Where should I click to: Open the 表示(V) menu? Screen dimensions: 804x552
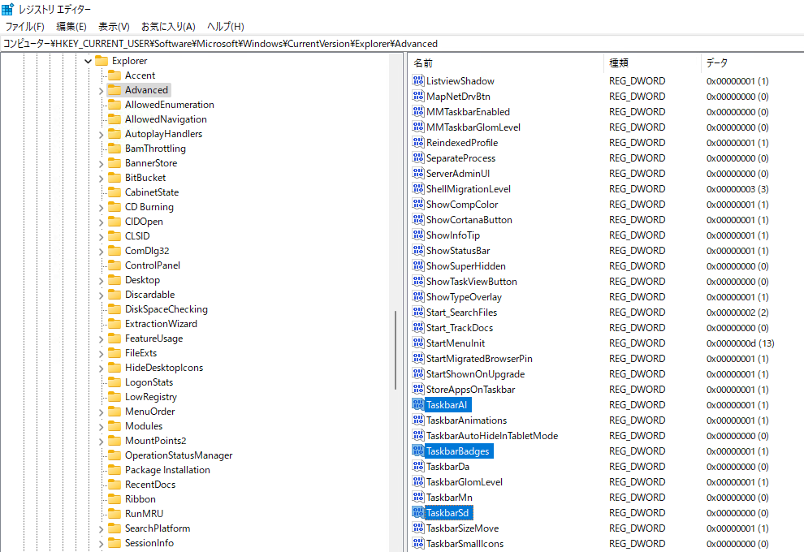(x=114, y=27)
